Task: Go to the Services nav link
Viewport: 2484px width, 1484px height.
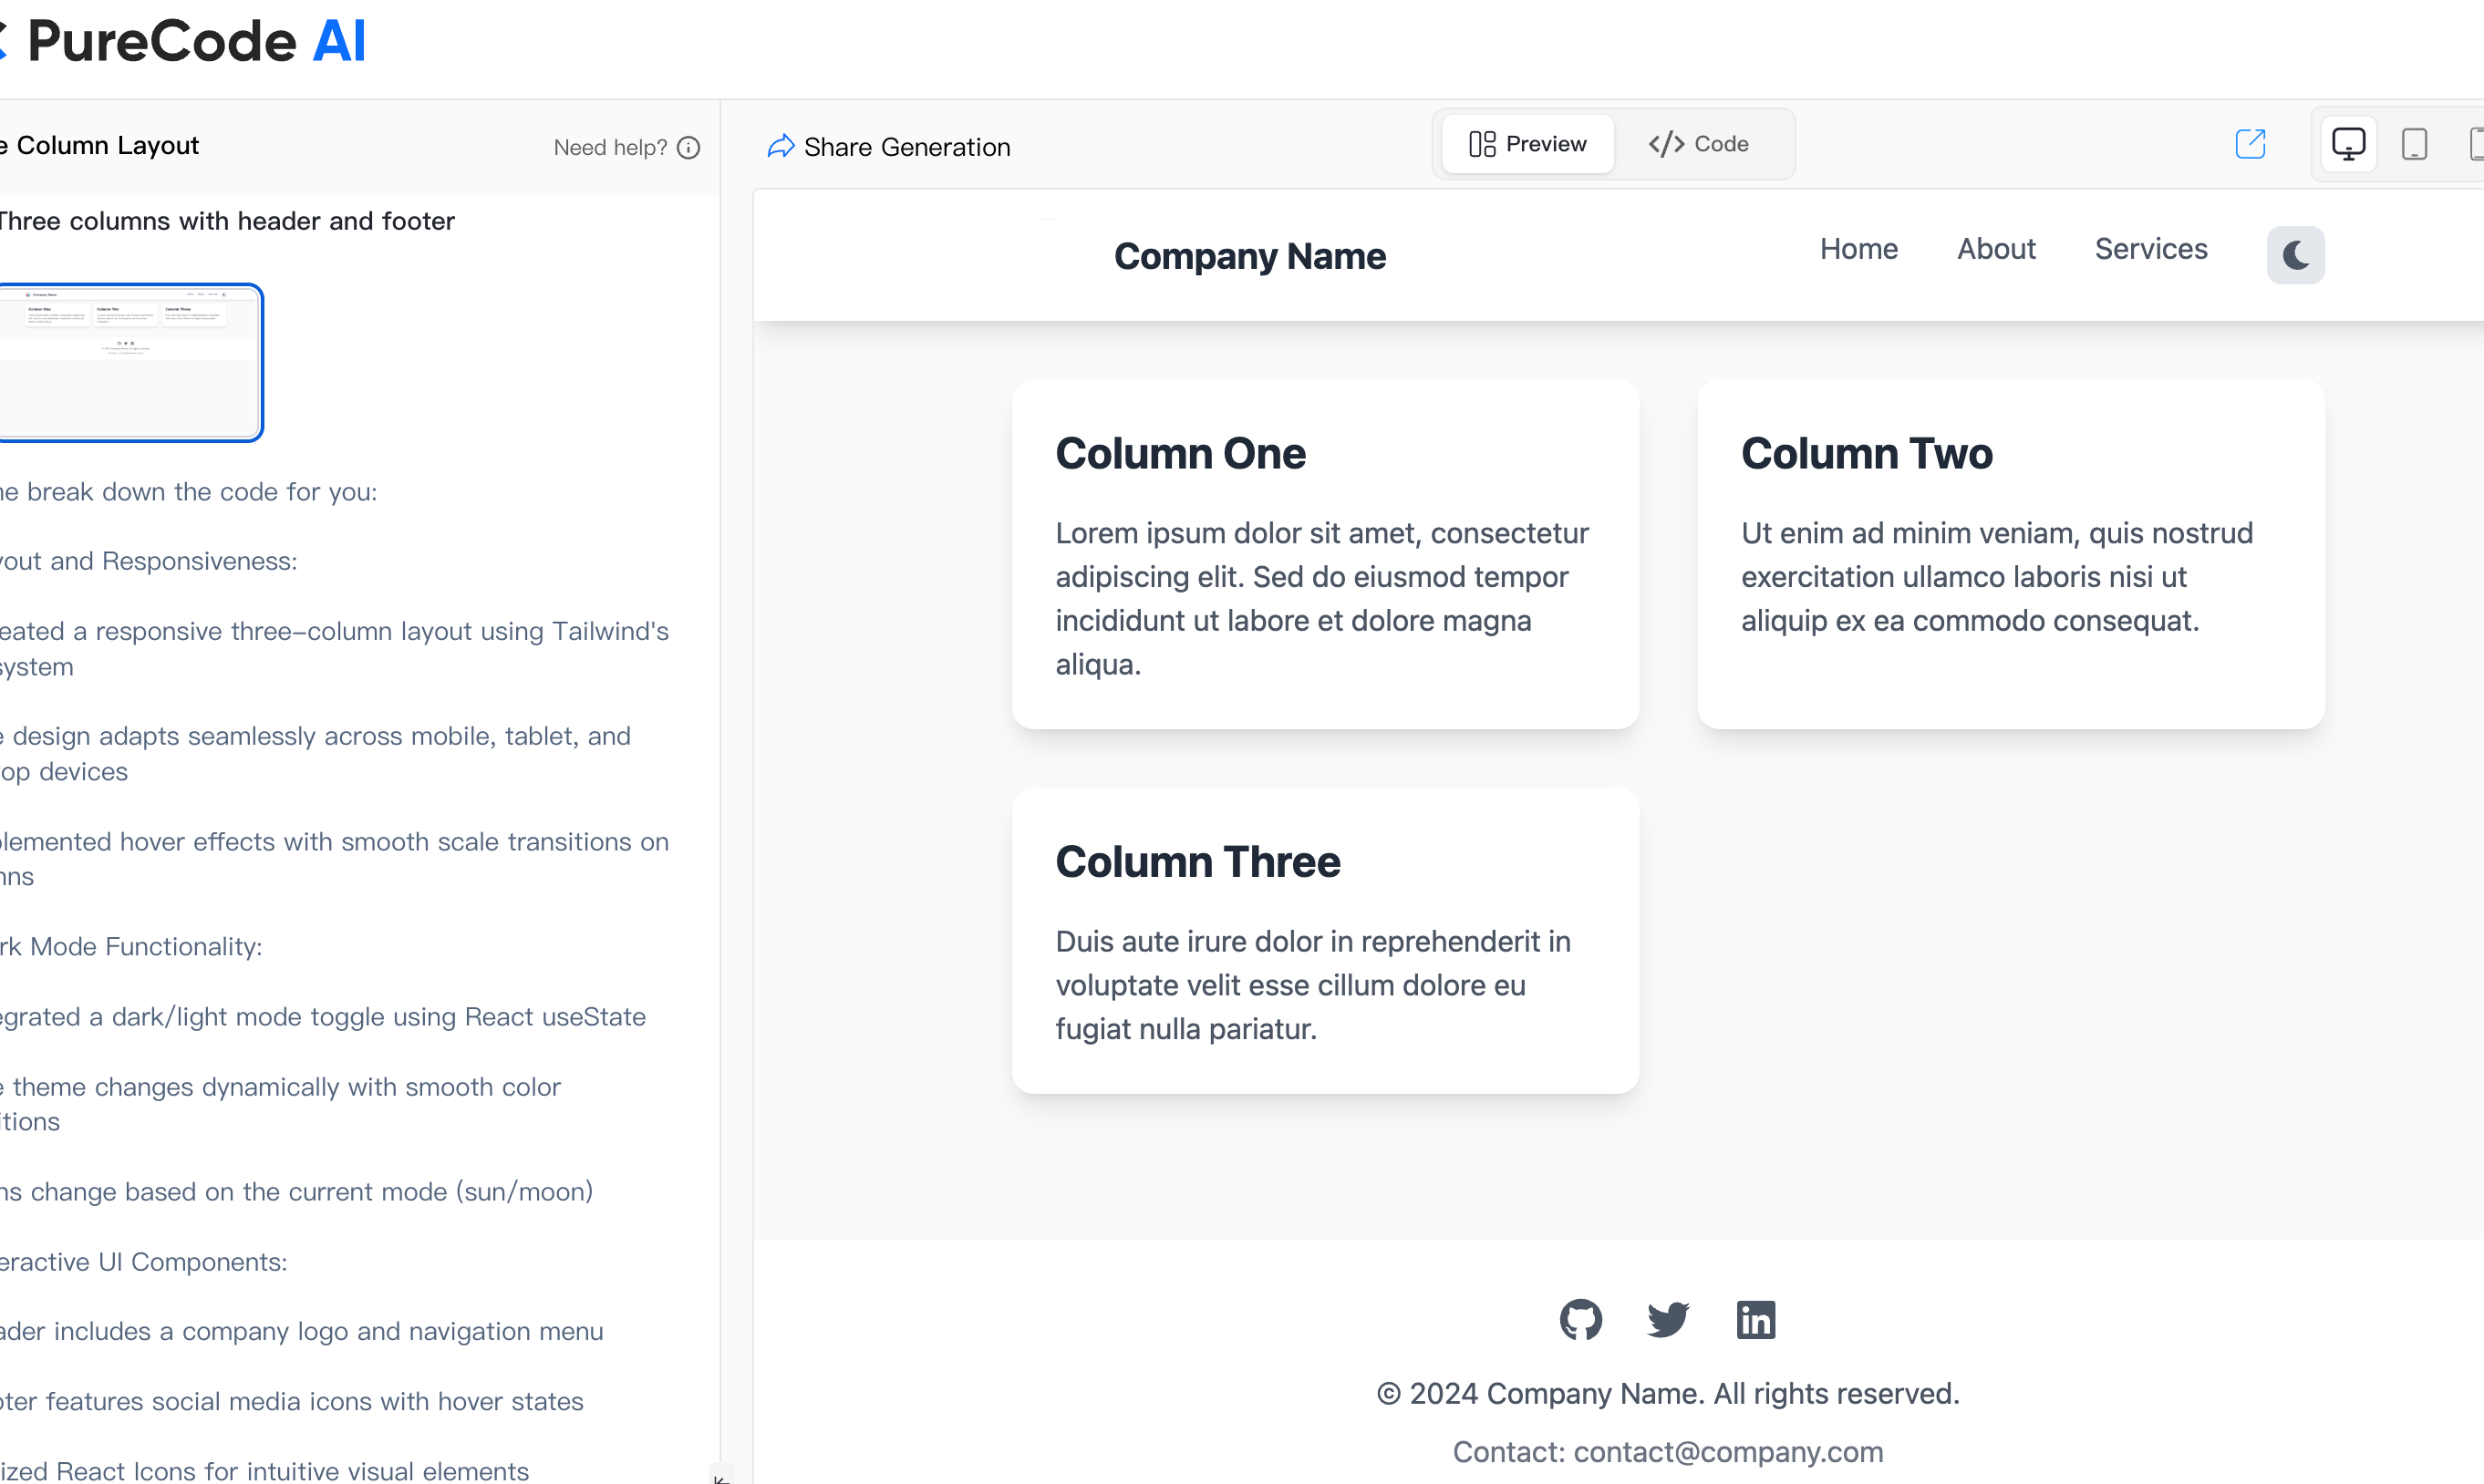Action: tap(2151, 249)
